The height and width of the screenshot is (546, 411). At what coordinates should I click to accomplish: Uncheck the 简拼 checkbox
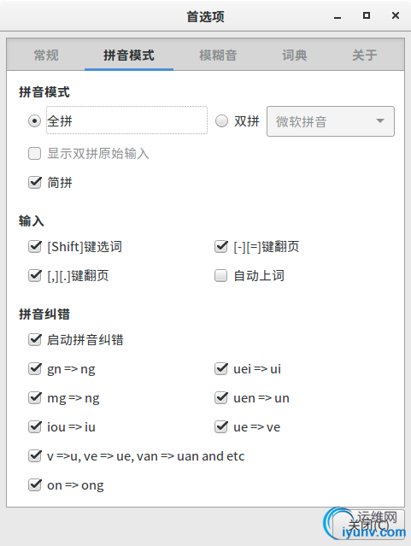34,183
